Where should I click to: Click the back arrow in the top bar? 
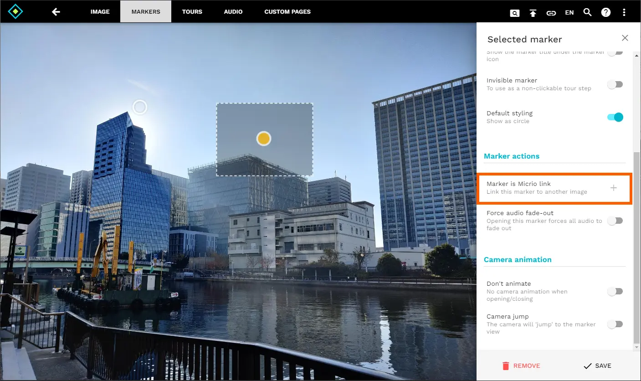pyautogui.click(x=56, y=11)
